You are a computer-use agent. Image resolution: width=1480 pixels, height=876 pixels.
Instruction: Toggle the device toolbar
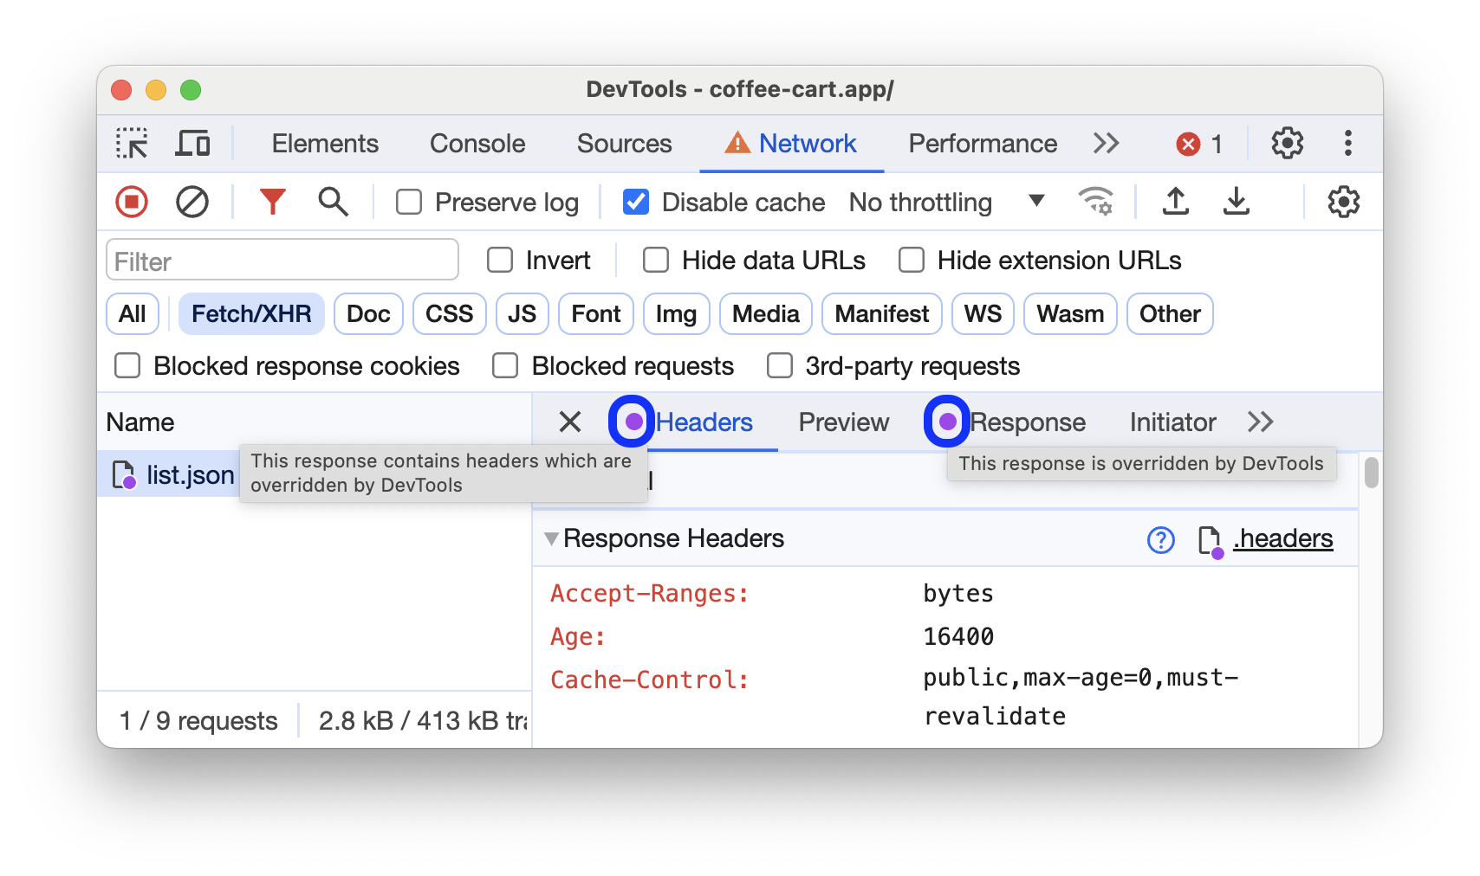tap(192, 144)
